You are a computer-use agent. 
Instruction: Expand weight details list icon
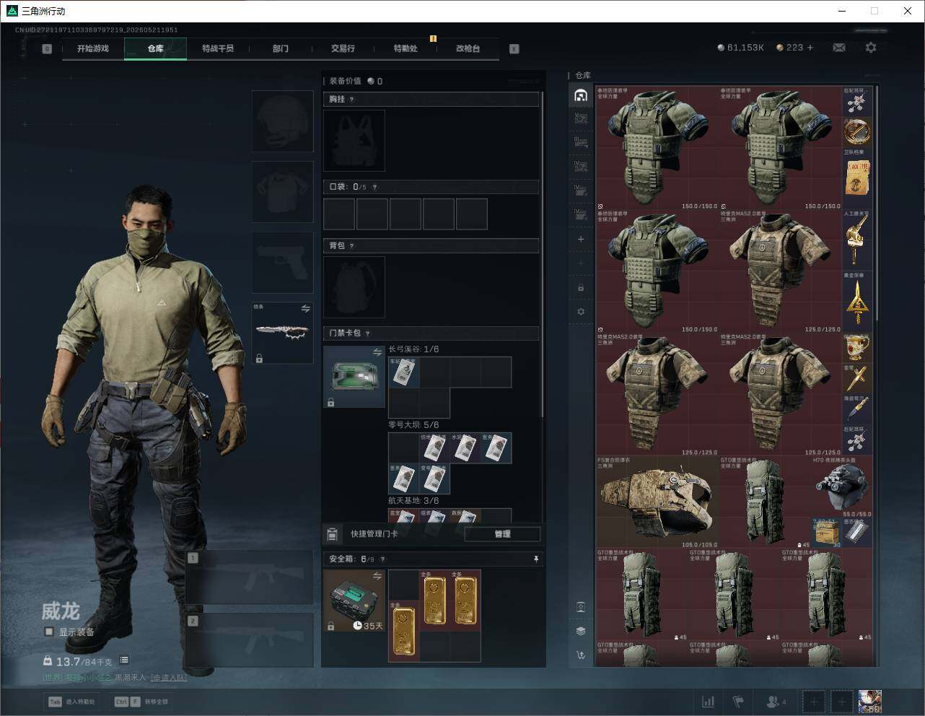click(x=124, y=660)
